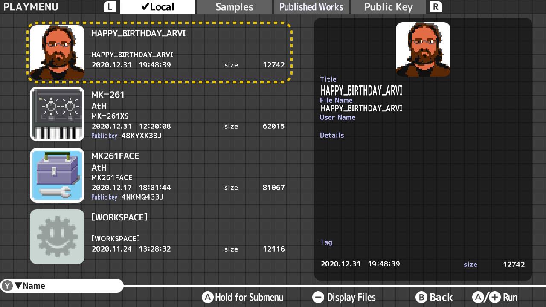Click the Back label
Viewport: 546px width, 307px height.
[441, 297]
